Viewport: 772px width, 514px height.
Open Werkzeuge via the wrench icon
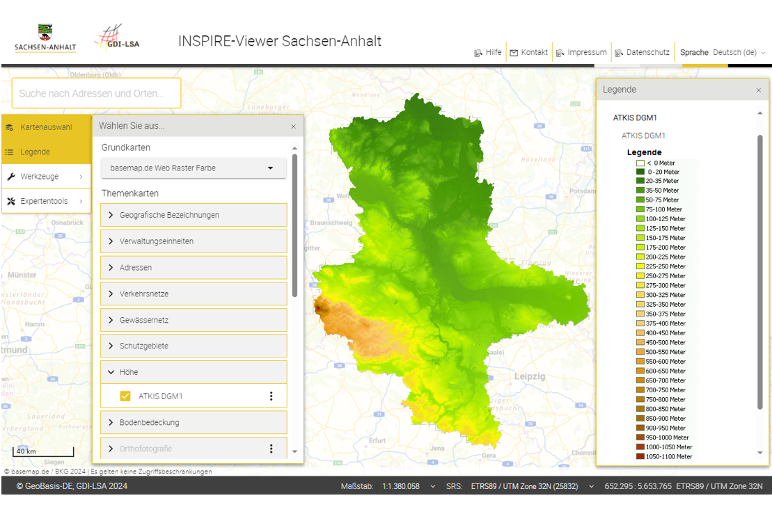point(10,177)
